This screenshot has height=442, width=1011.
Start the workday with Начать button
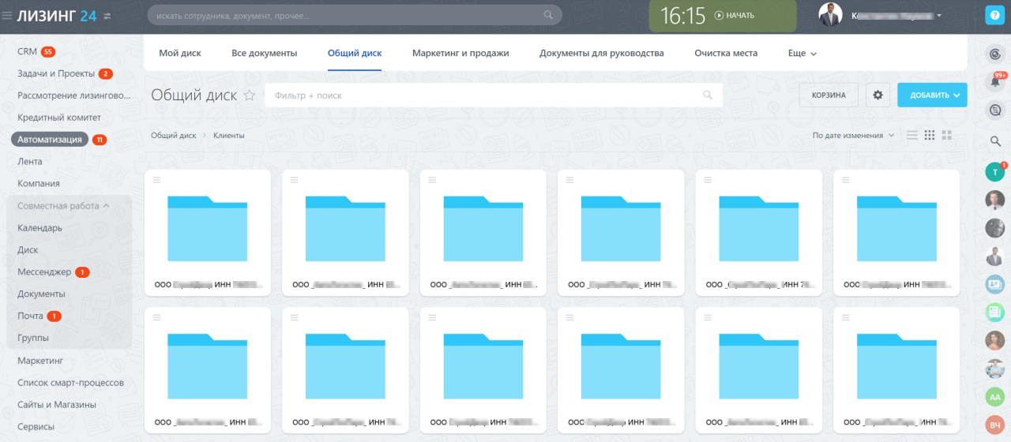[x=735, y=15]
